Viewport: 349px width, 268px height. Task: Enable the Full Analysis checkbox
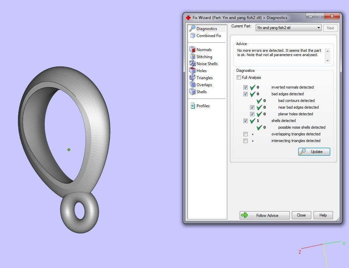point(239,78)
